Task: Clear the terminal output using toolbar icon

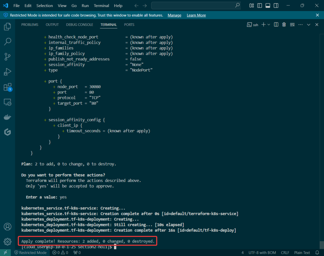Action: (x=292, y=25)
